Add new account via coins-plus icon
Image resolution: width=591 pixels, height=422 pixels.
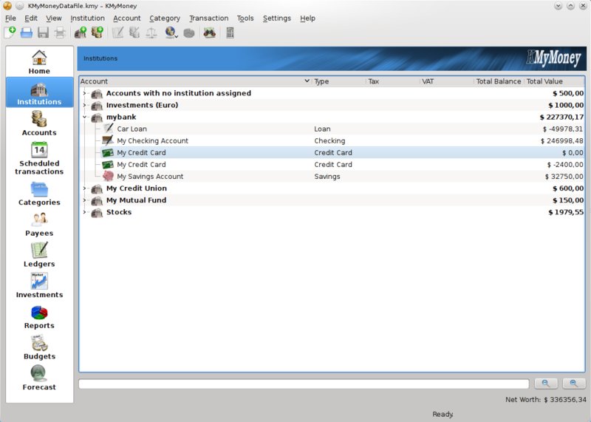[x=98, y=33]
